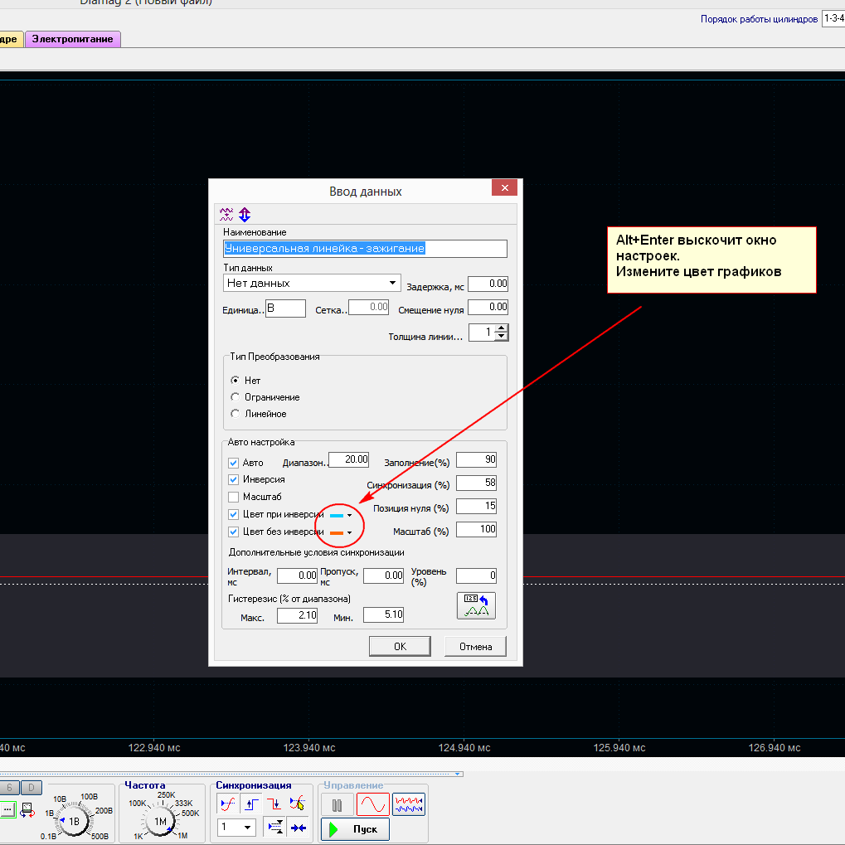Click the Единица input field

tap(285, 308)
